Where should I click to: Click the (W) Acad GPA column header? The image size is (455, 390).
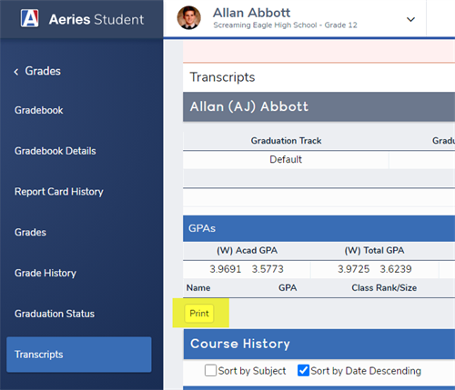coord(247,250)
